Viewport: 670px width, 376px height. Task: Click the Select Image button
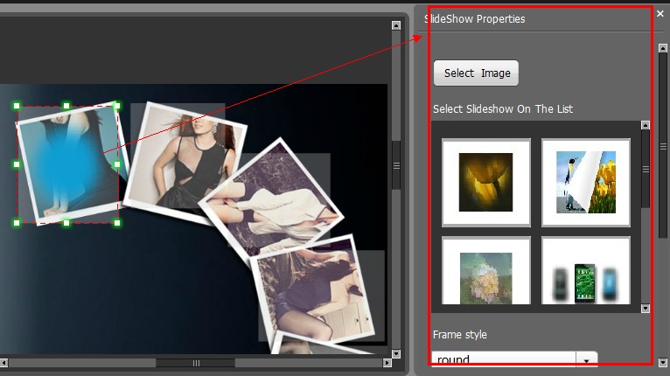click(x=476, y=73)
